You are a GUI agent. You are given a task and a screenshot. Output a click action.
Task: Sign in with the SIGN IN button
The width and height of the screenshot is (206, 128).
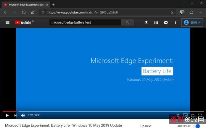coord(192,22)
